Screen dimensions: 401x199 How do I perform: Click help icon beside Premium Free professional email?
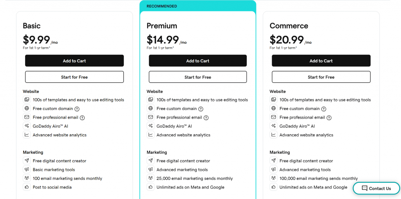(206, 117)
